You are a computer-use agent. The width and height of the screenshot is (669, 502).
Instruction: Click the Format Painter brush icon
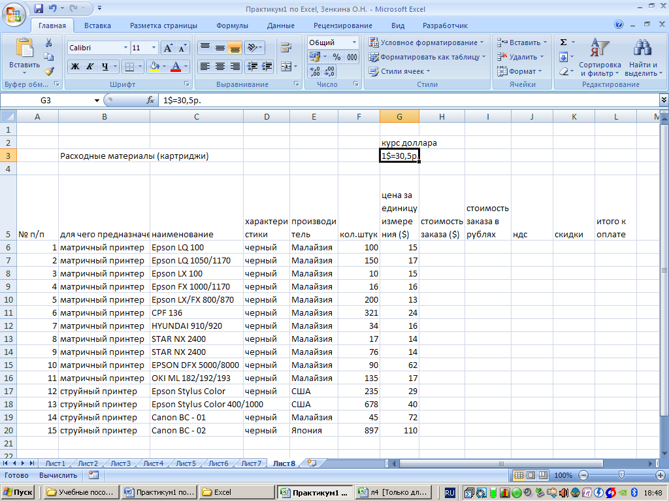point(49,71)
